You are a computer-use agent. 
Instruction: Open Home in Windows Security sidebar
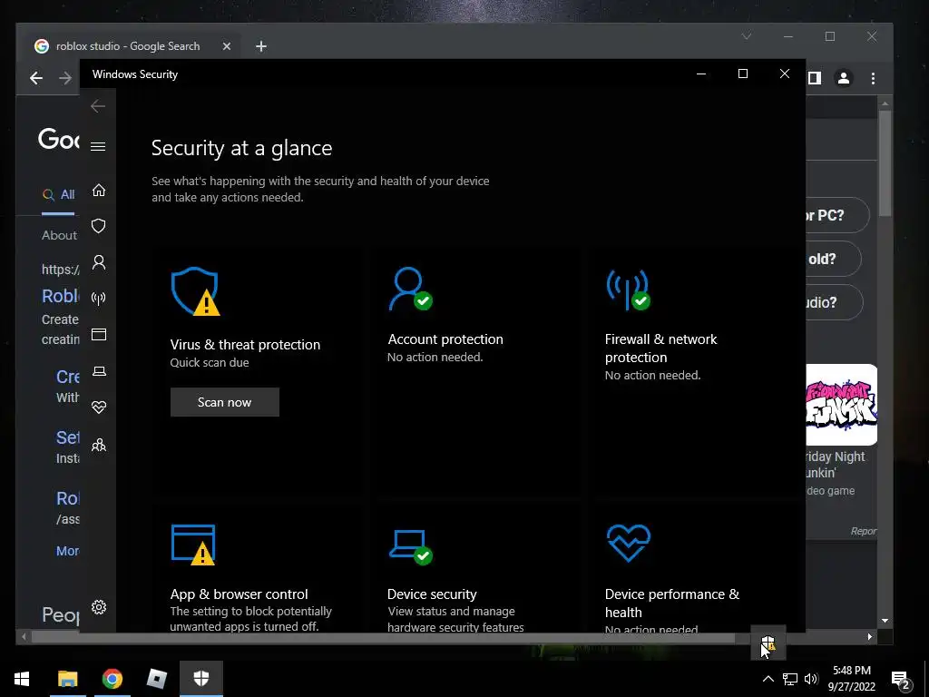point(99,191)
